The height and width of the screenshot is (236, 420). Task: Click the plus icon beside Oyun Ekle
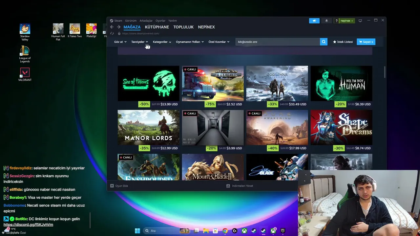click(x=112, y=186)
